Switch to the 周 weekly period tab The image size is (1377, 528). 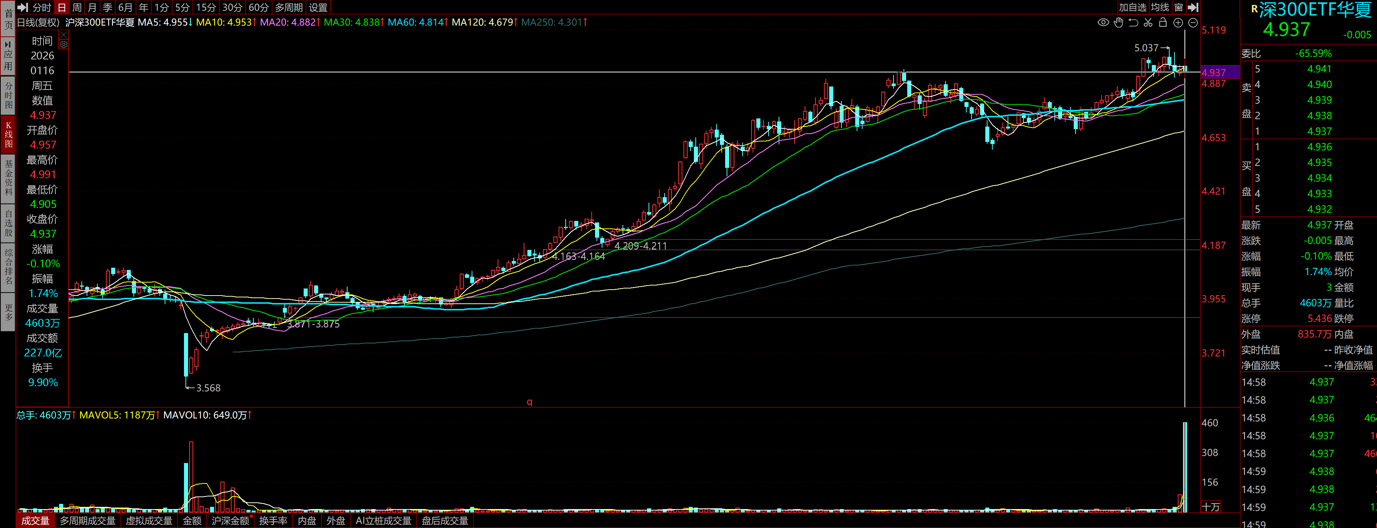pyautogui.click(x=77, y=7)
